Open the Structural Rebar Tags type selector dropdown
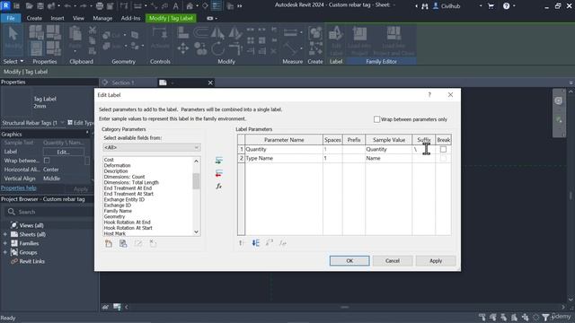Viewport: 575px width, 323px height. point(33,123)
